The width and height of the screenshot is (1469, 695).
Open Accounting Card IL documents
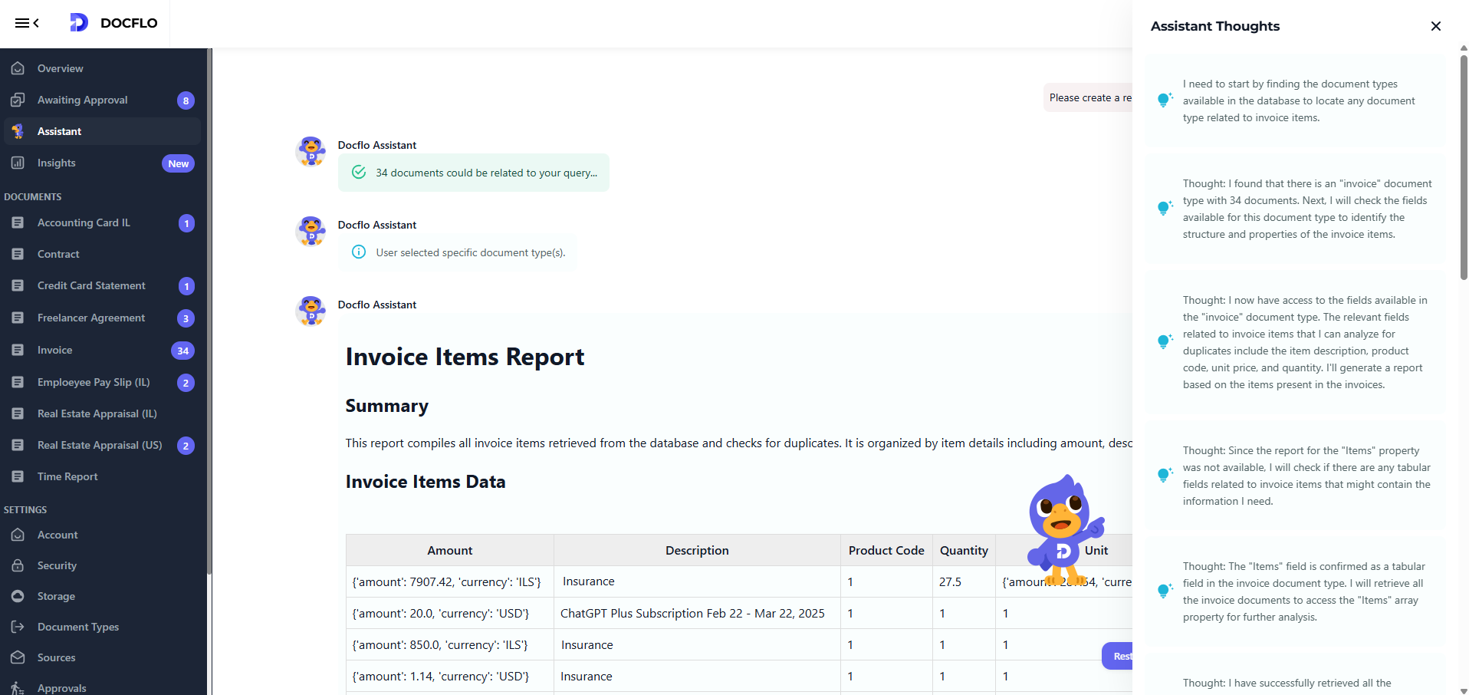[84, 222]
